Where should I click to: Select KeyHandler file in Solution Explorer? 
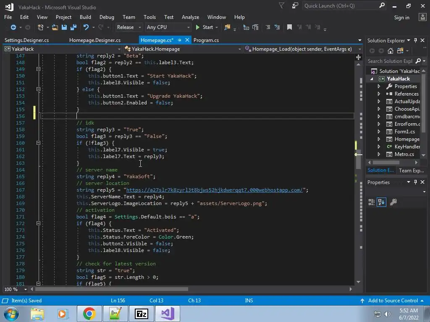[x=407, y=146]
